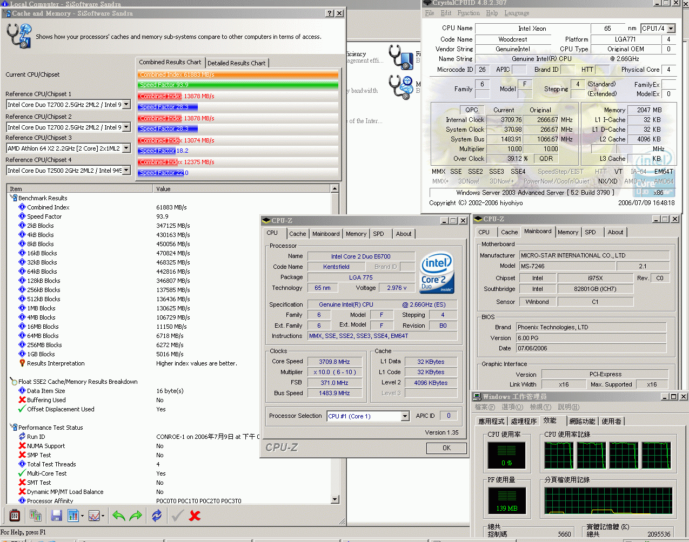Click the red X icon beside NUMA Support
The height and width of the screenshot is (542, 689).
[x=22, y=446]
